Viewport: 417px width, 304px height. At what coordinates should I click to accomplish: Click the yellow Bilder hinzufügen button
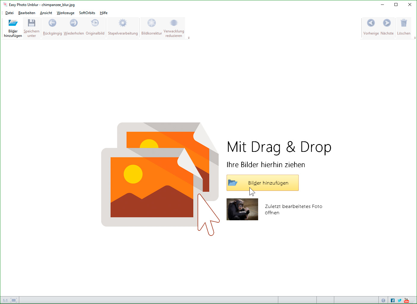[262, 183]
